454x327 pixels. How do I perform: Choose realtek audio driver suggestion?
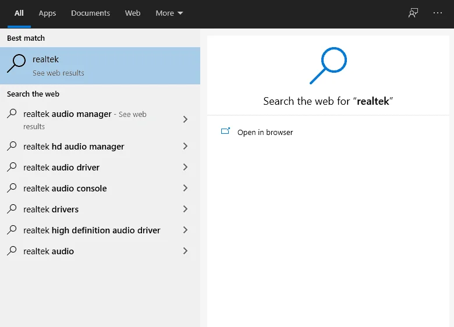[x=100, y=167]
